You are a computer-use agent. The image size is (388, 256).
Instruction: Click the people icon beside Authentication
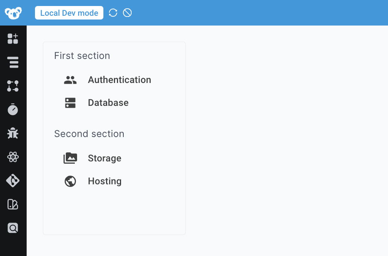coord(70,80)
